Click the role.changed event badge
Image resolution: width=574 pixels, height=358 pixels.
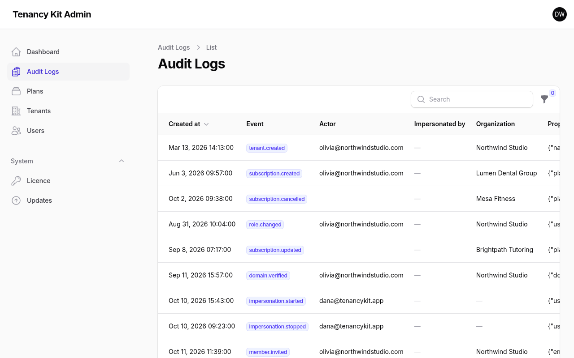265,225
